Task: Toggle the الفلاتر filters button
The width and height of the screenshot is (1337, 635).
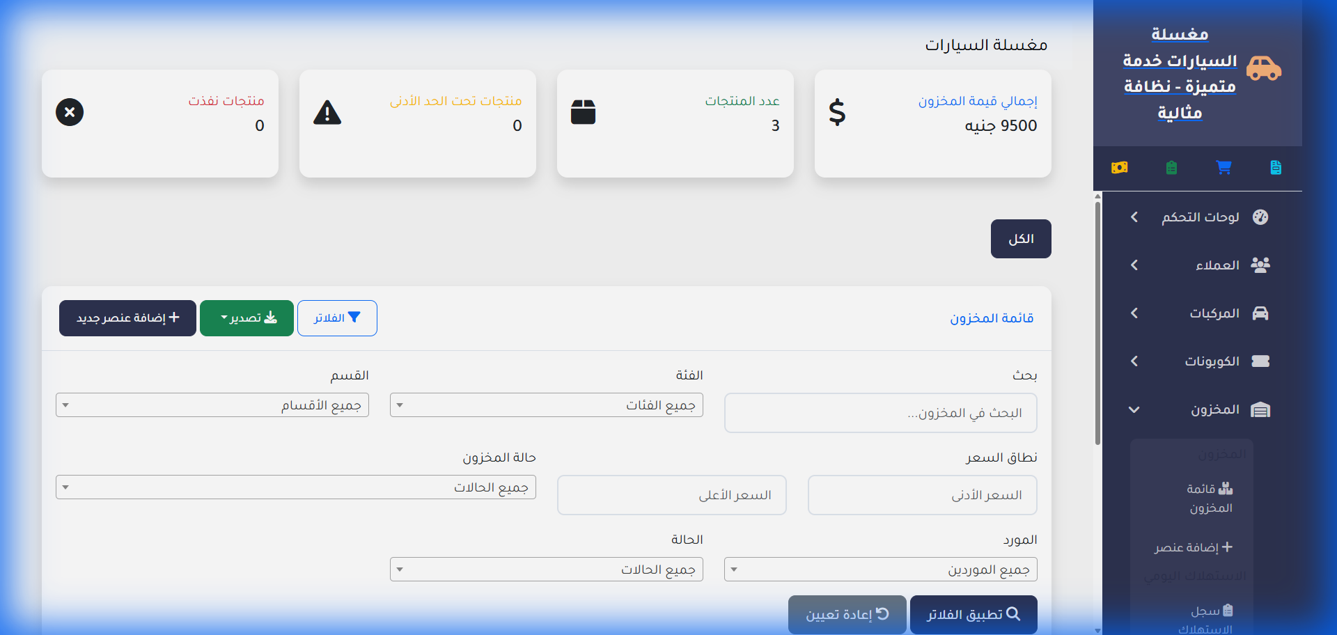Action: coord(337,318)
